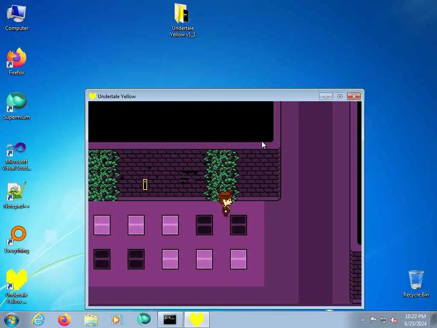This screenshot has width=437, height=328.
Task: Open the network tray icon
Action: (384, 320)
